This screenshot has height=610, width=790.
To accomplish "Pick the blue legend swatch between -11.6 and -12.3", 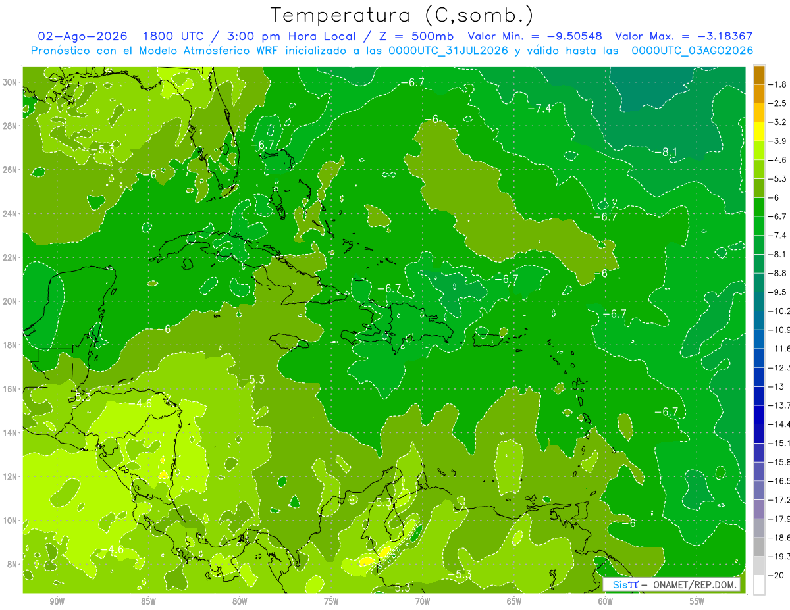I will pos(759,358).
